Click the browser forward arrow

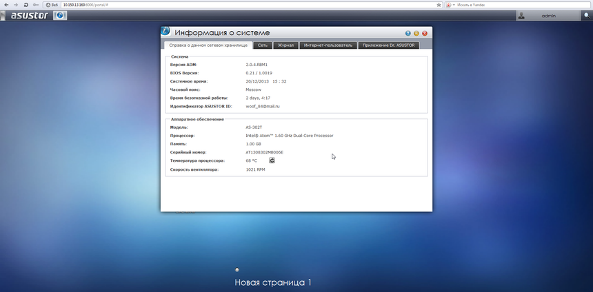(15, 4)
